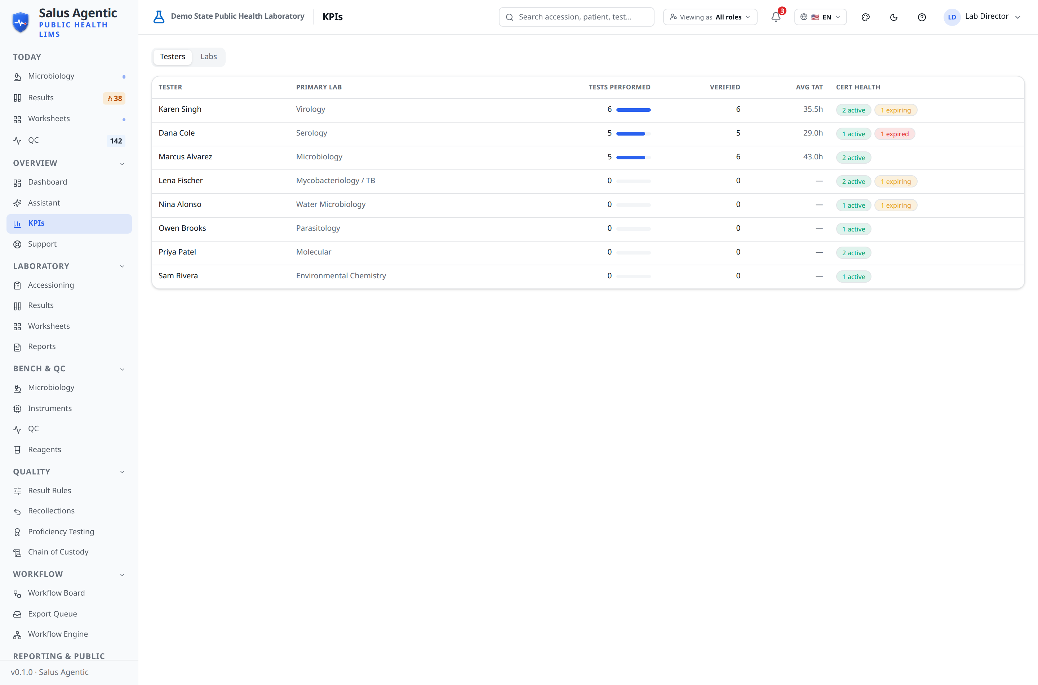Click the Export Queue inbox icon
This screenshot has width=1038, height=685.
tap(17, 614)
